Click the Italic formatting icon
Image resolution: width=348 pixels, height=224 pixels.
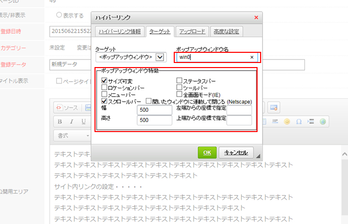point(71,122)
